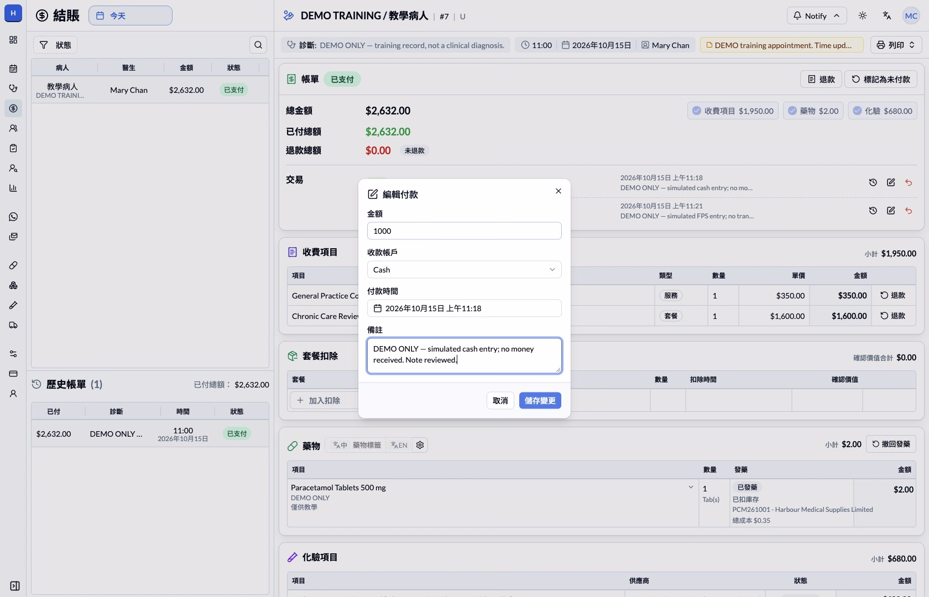Open the 狀態 filter
Viewport: 929px width, 597px height.
[x=55, y=45]
